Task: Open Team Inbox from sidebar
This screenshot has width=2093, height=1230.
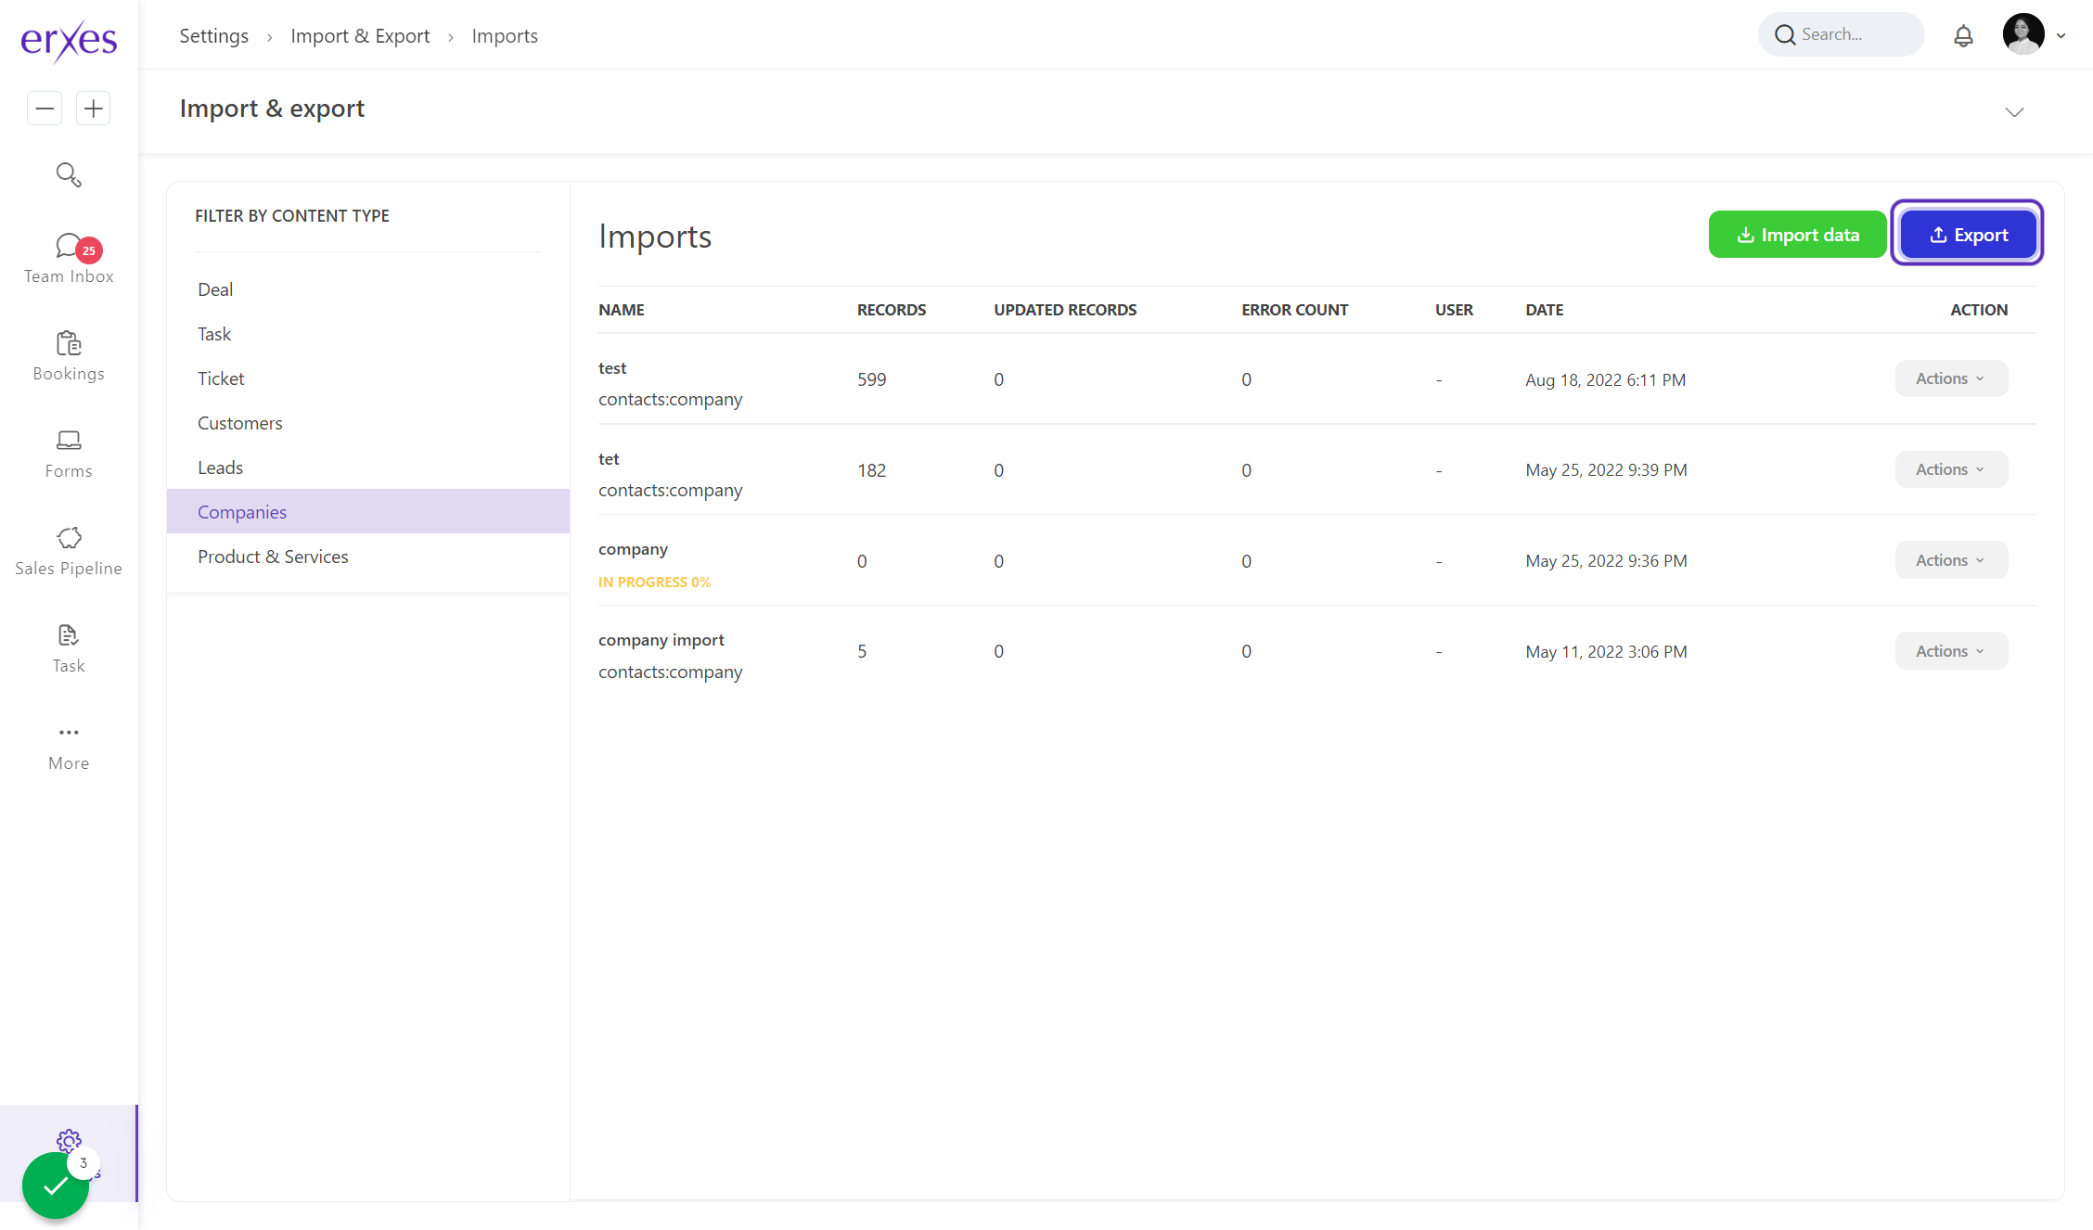Action: (x=69, y=259)
